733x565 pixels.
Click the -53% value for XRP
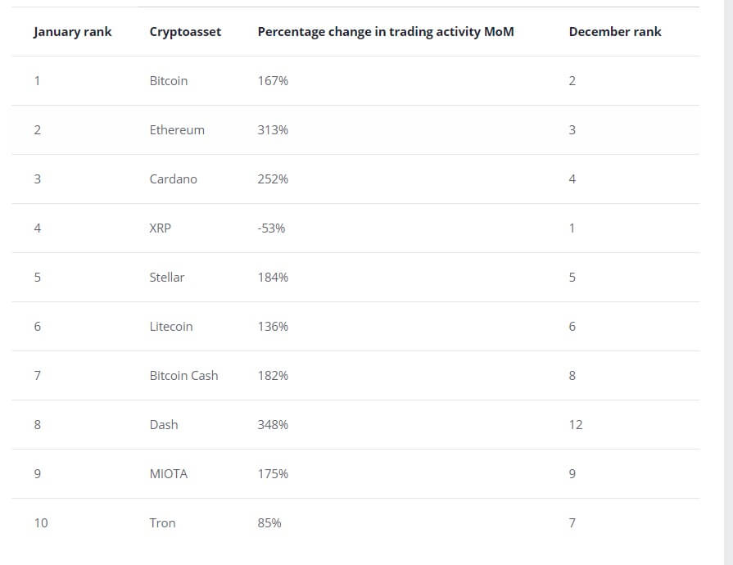(271, 228)
